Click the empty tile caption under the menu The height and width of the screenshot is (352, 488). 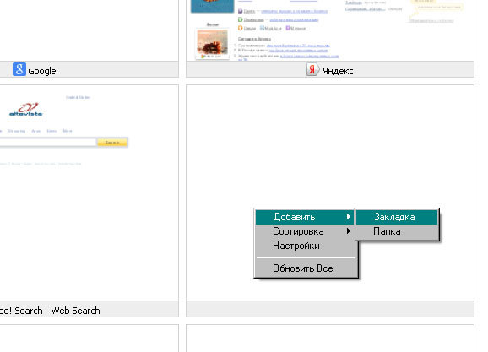tap(330, 309)
